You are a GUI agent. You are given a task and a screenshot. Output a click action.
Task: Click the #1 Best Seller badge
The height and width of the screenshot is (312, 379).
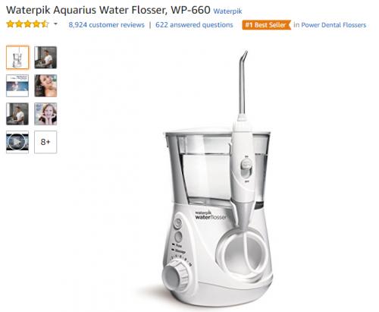(x=266, y=25)
